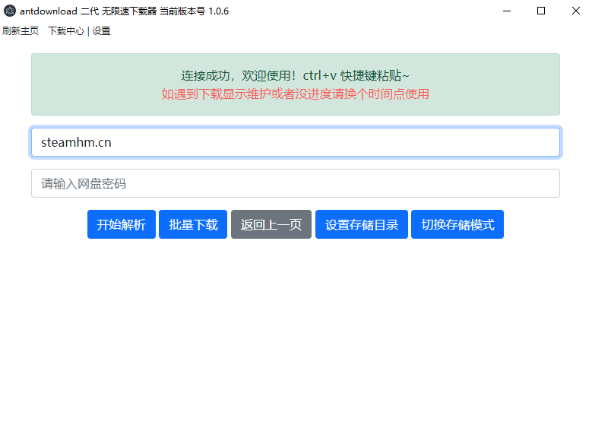The height and width of the screenshot is (444, 592).
Task: Click the gray 返回上一页 button
Action: point(271,224)
